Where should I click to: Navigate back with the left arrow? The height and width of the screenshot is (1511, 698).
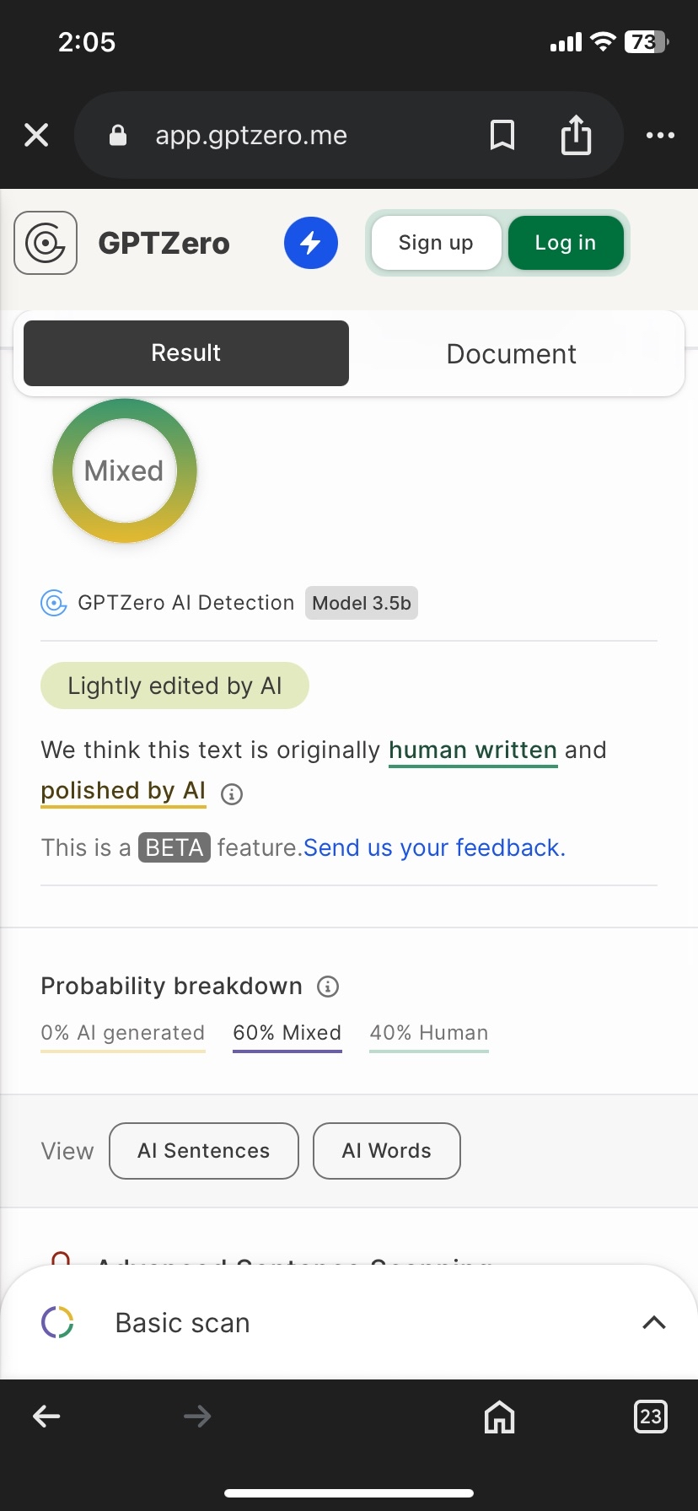(46, 1417)
